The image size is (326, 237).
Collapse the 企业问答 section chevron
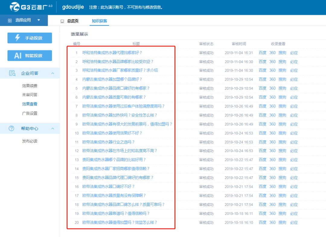[x=53, y=73]
